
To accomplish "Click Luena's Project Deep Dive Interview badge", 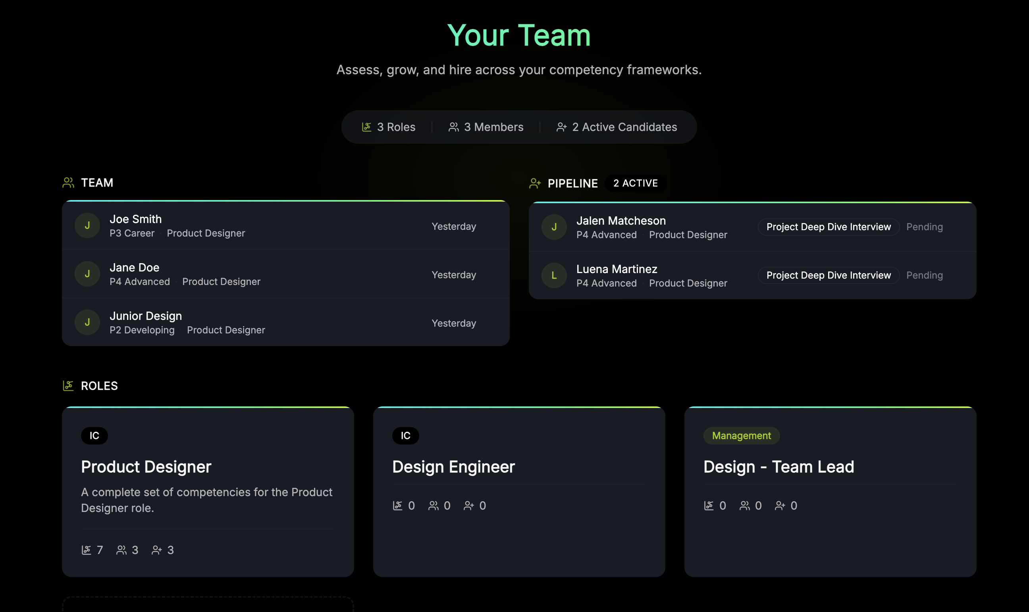I will pos(829,275).
